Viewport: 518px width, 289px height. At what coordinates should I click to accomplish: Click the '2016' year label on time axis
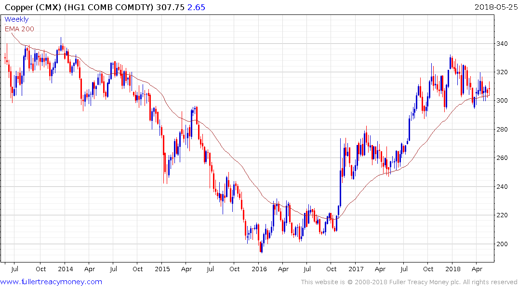pyautogui.click(x=259, y=269)
